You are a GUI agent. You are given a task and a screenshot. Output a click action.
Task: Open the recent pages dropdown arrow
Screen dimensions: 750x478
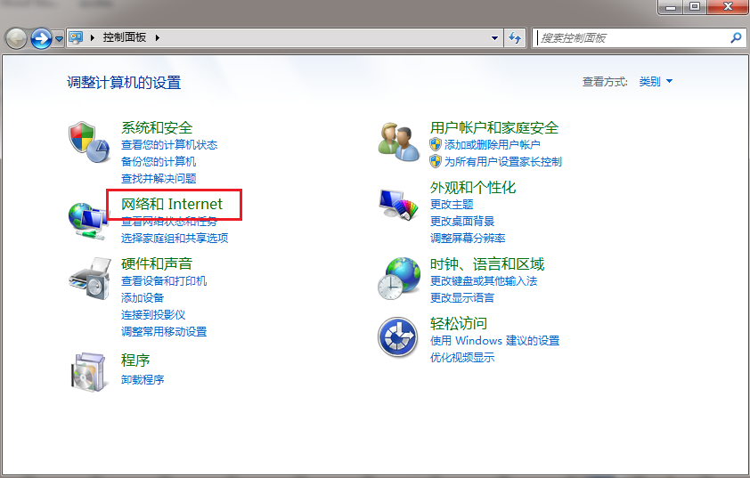[x=59, y=38]
